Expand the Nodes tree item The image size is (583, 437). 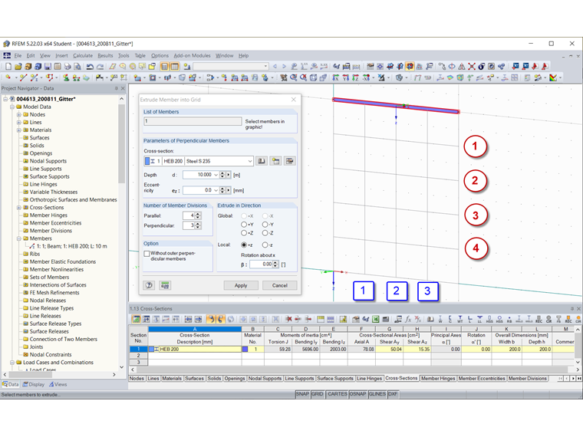(x=18, y=114)
